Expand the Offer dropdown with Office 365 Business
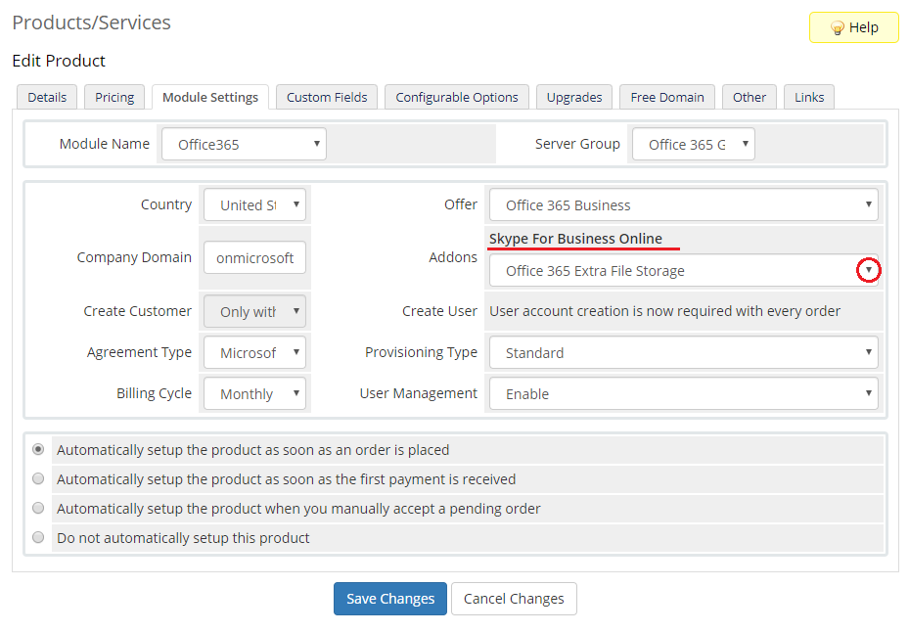This screenshot has width=909, height=632. (684, 204)
